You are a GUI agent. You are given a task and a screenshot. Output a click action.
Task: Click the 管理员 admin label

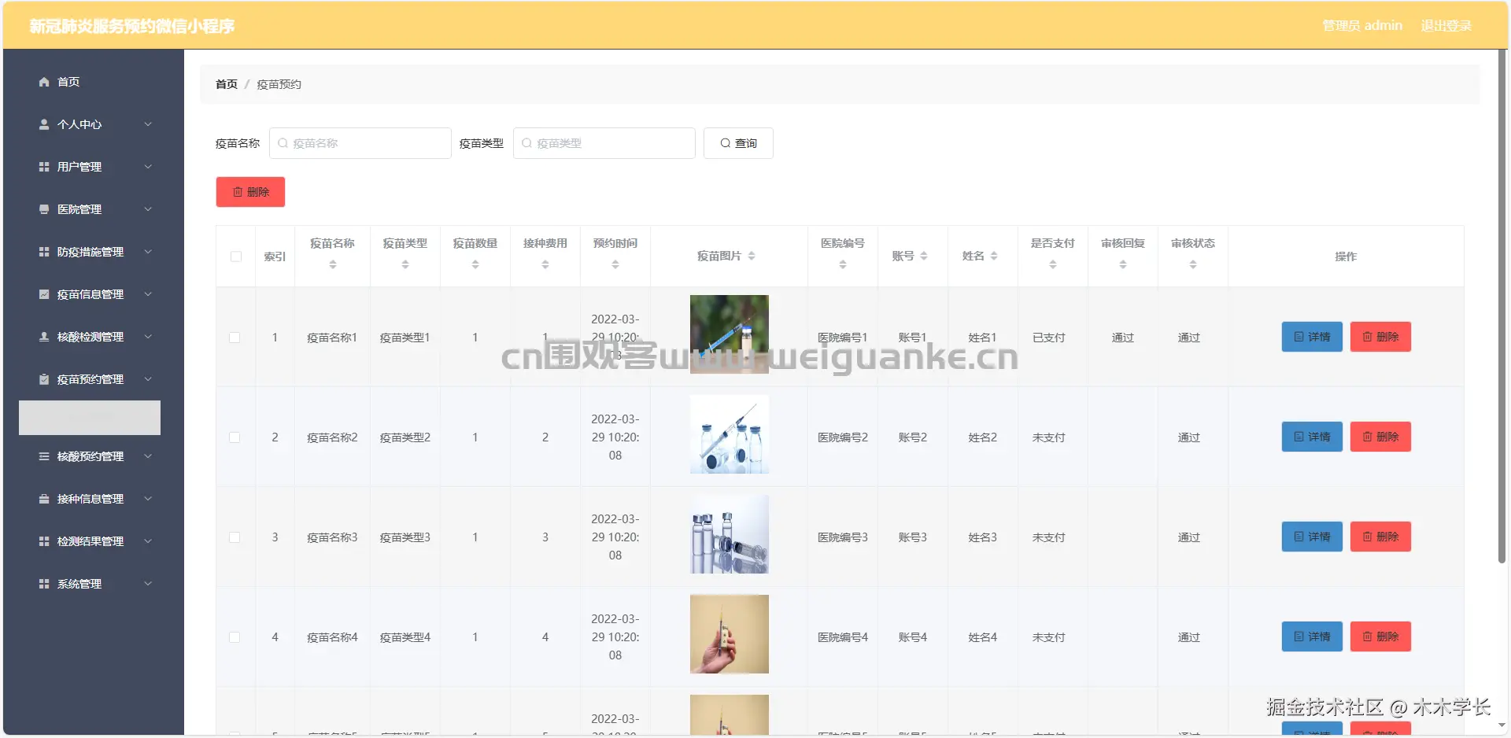pos(1362,26)
